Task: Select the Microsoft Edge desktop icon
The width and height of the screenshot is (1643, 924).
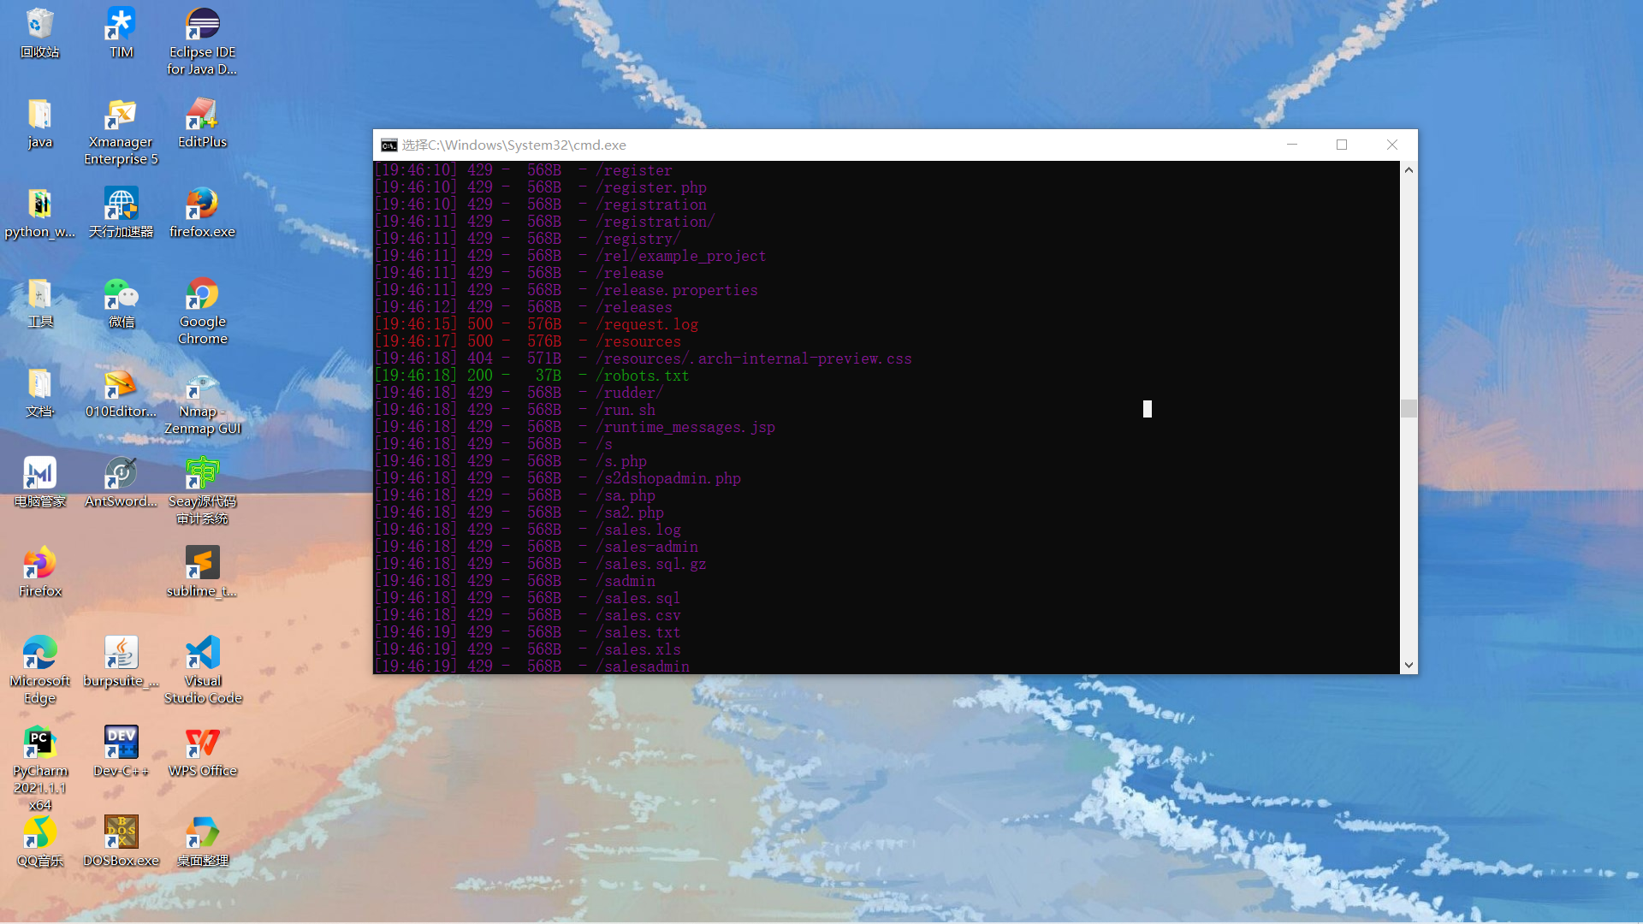Action: point(39,654)
